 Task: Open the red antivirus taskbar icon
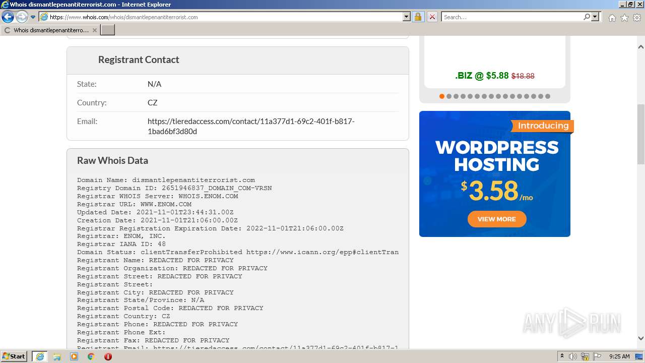pos(108,356)
